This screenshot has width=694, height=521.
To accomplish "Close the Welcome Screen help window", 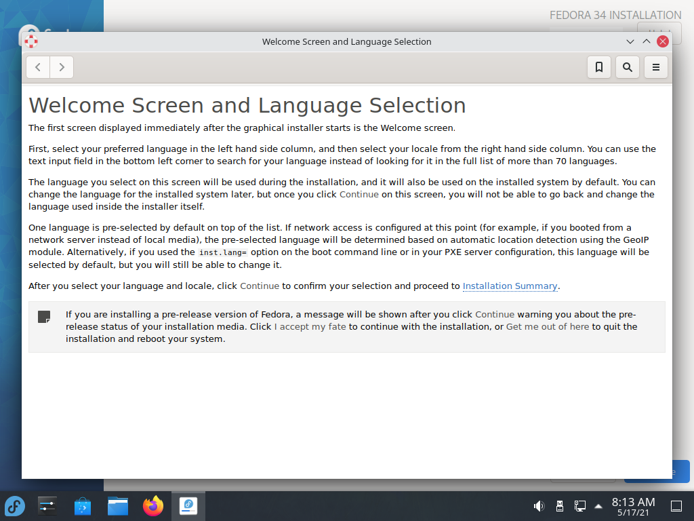I will point(663,41).
